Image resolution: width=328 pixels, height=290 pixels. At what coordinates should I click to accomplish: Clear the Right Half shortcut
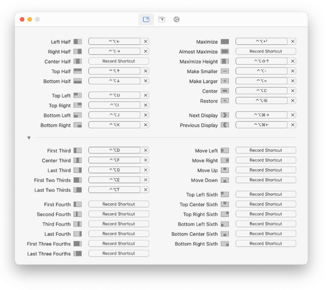(146, 51)
